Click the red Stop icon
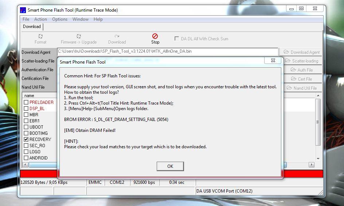344x206 pixels. pyautogui.click(x=155, y=36)
